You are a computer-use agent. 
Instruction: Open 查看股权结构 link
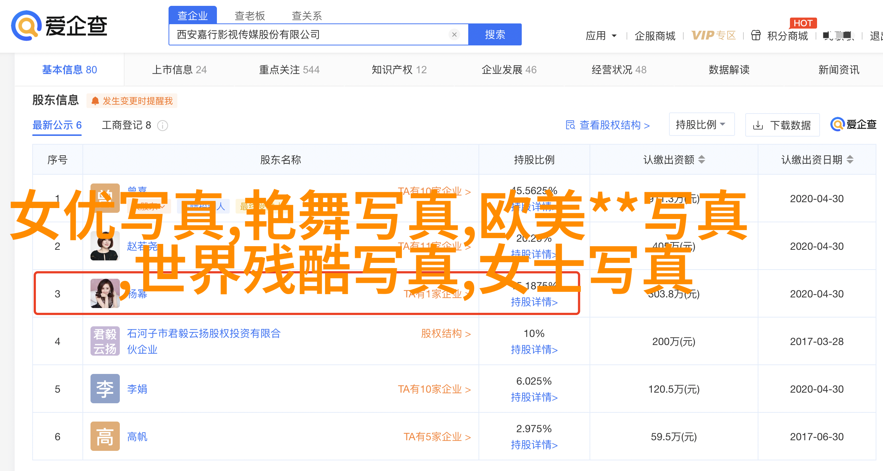click(608, 125)
